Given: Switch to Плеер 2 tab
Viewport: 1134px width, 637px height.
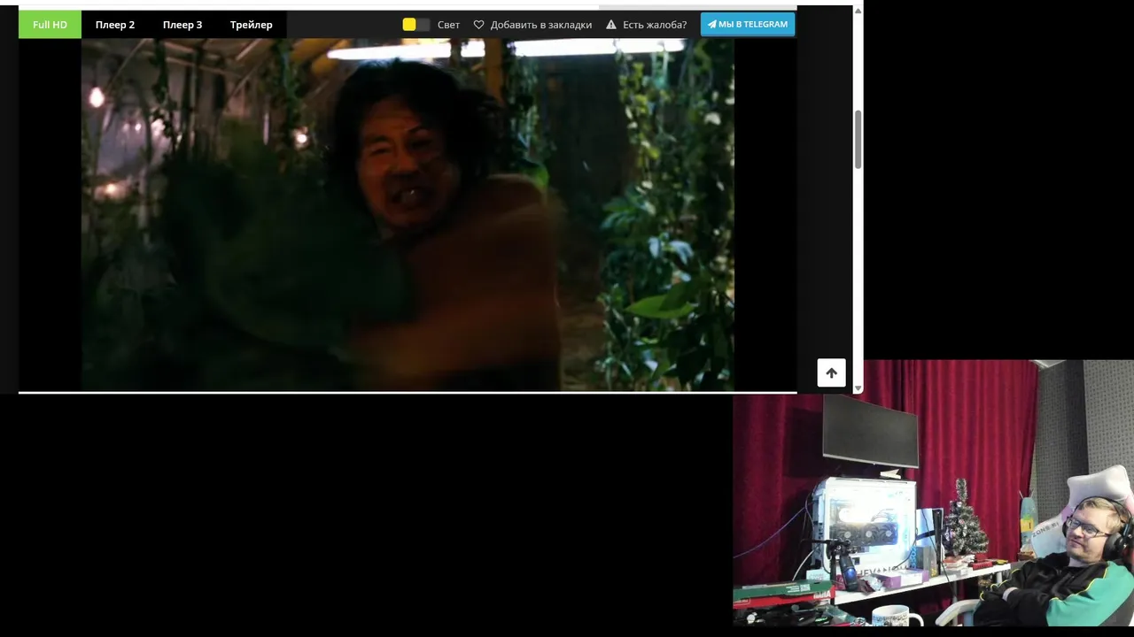Looking at the screenshot, I should [x=115, y=25].
